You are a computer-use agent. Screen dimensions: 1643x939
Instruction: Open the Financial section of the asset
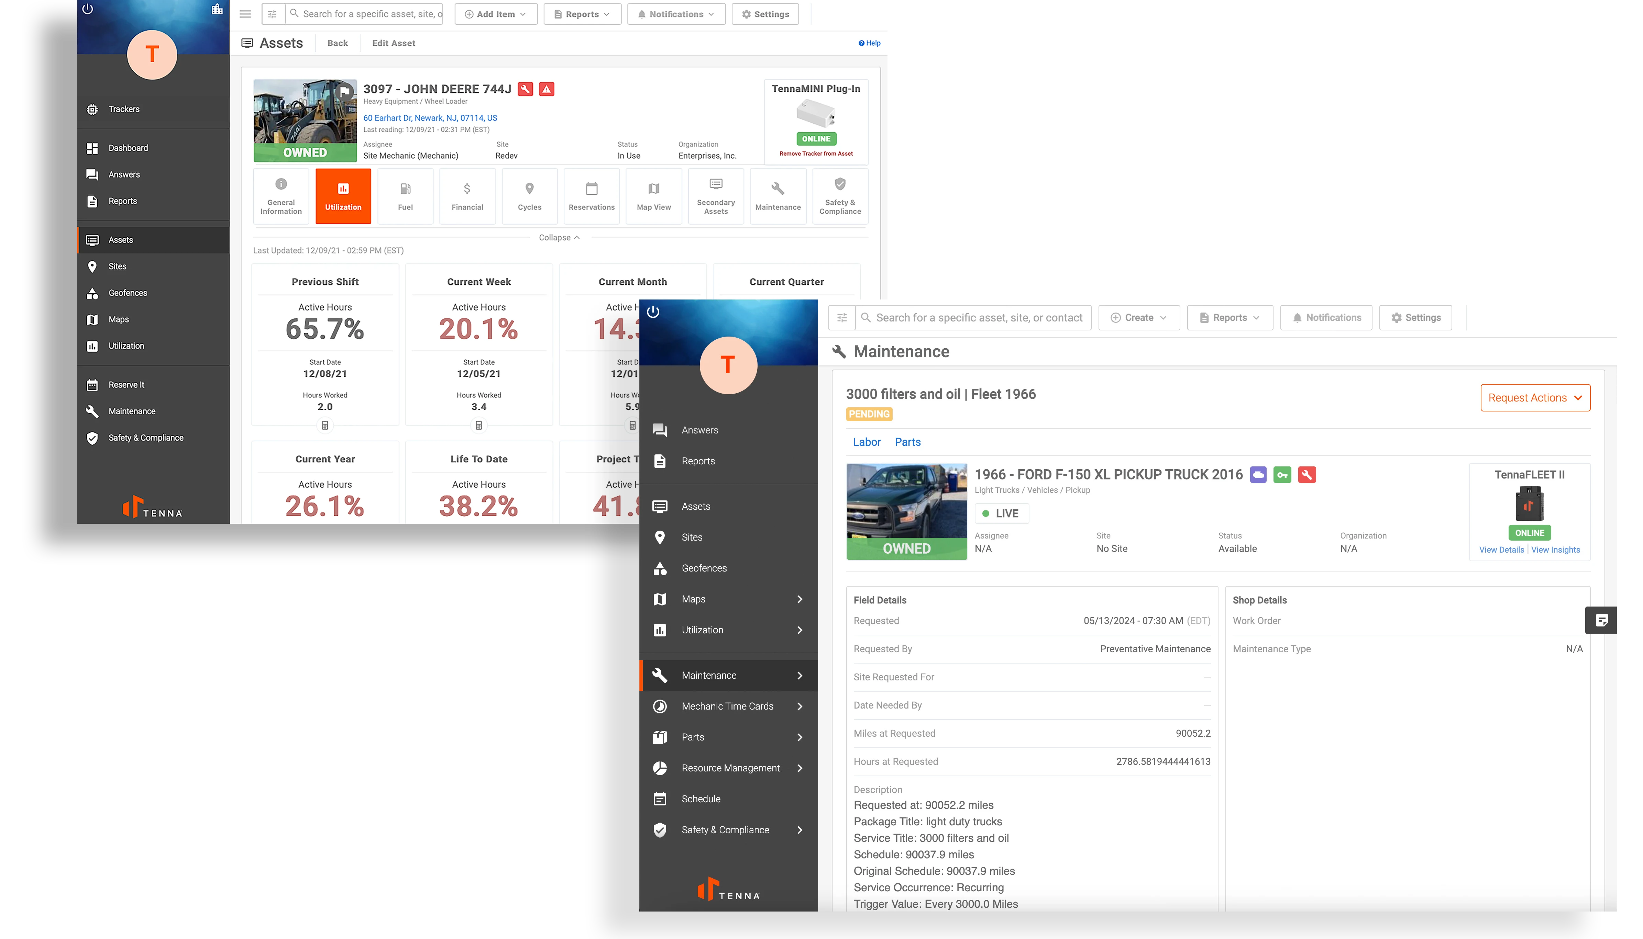pos(467,195)
